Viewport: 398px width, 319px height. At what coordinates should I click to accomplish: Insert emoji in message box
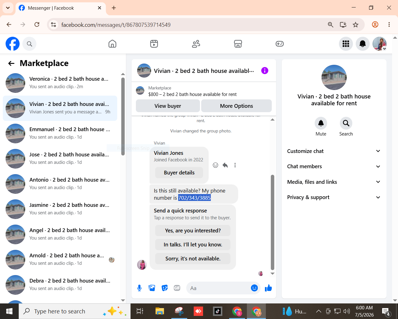click(254, 288)
